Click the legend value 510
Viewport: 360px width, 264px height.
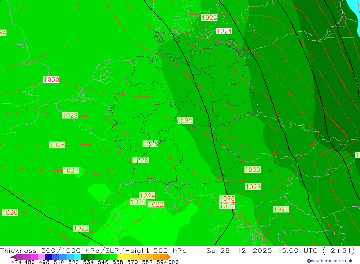click(59, 262)
